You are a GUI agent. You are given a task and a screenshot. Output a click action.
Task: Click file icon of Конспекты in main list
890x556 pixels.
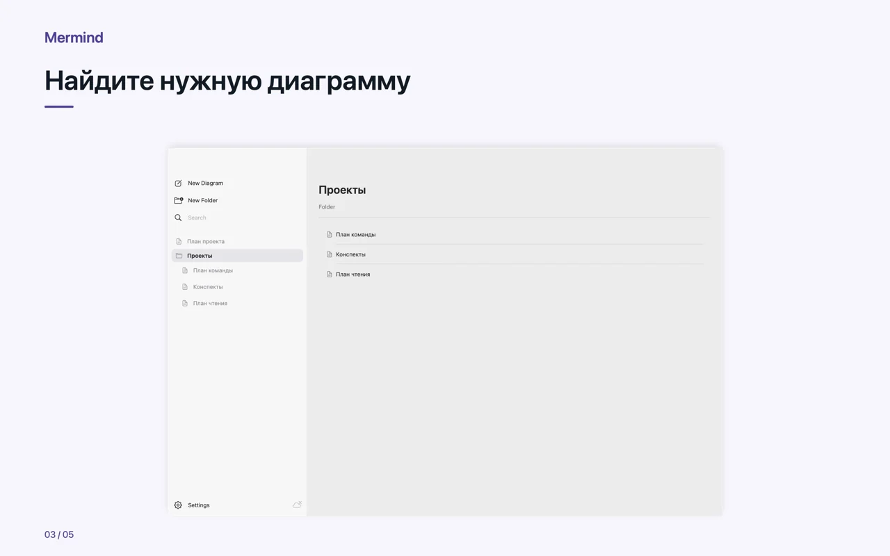pos(330,254)
